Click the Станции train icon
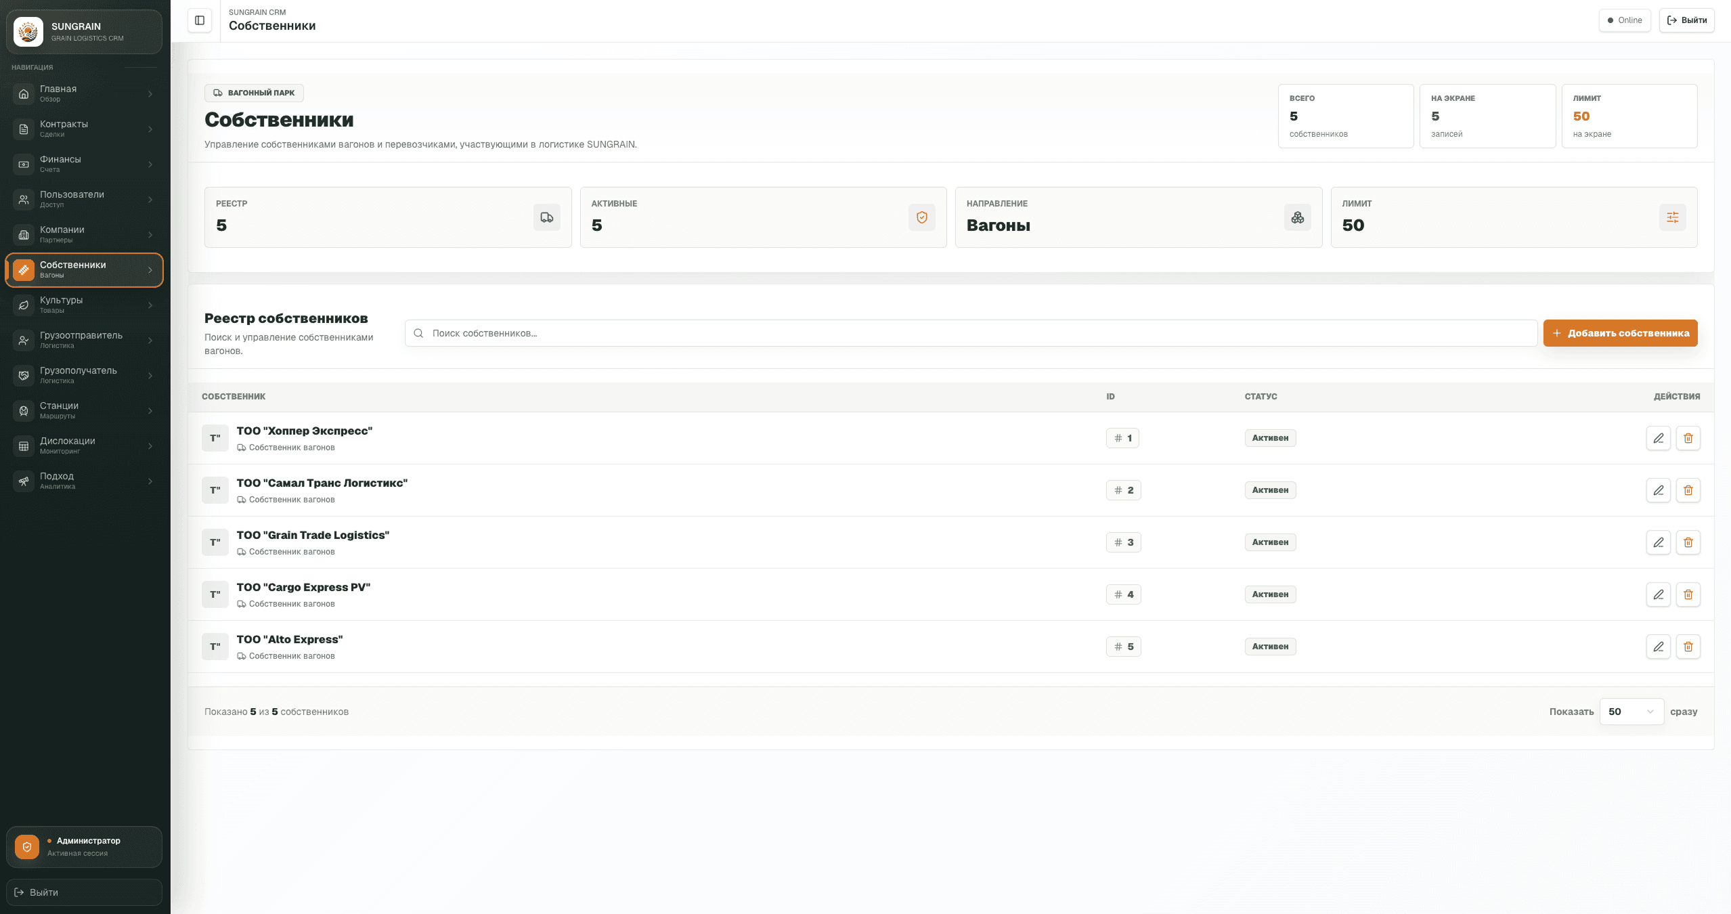1731x914 pixels. tap(24, 411)
